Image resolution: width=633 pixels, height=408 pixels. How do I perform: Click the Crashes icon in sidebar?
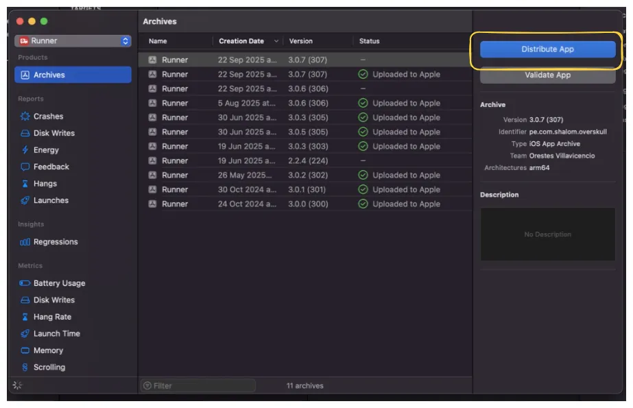[x=25, y=117]
